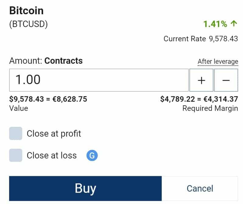Click the Close at loss label
The width and height of the screenshot is (243, 204).
(51, 155)
